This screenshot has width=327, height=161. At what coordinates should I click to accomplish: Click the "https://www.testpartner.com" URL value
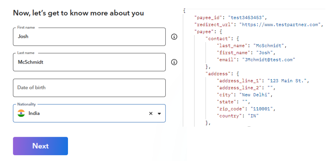pyautogui.click(x=280, y=25)
